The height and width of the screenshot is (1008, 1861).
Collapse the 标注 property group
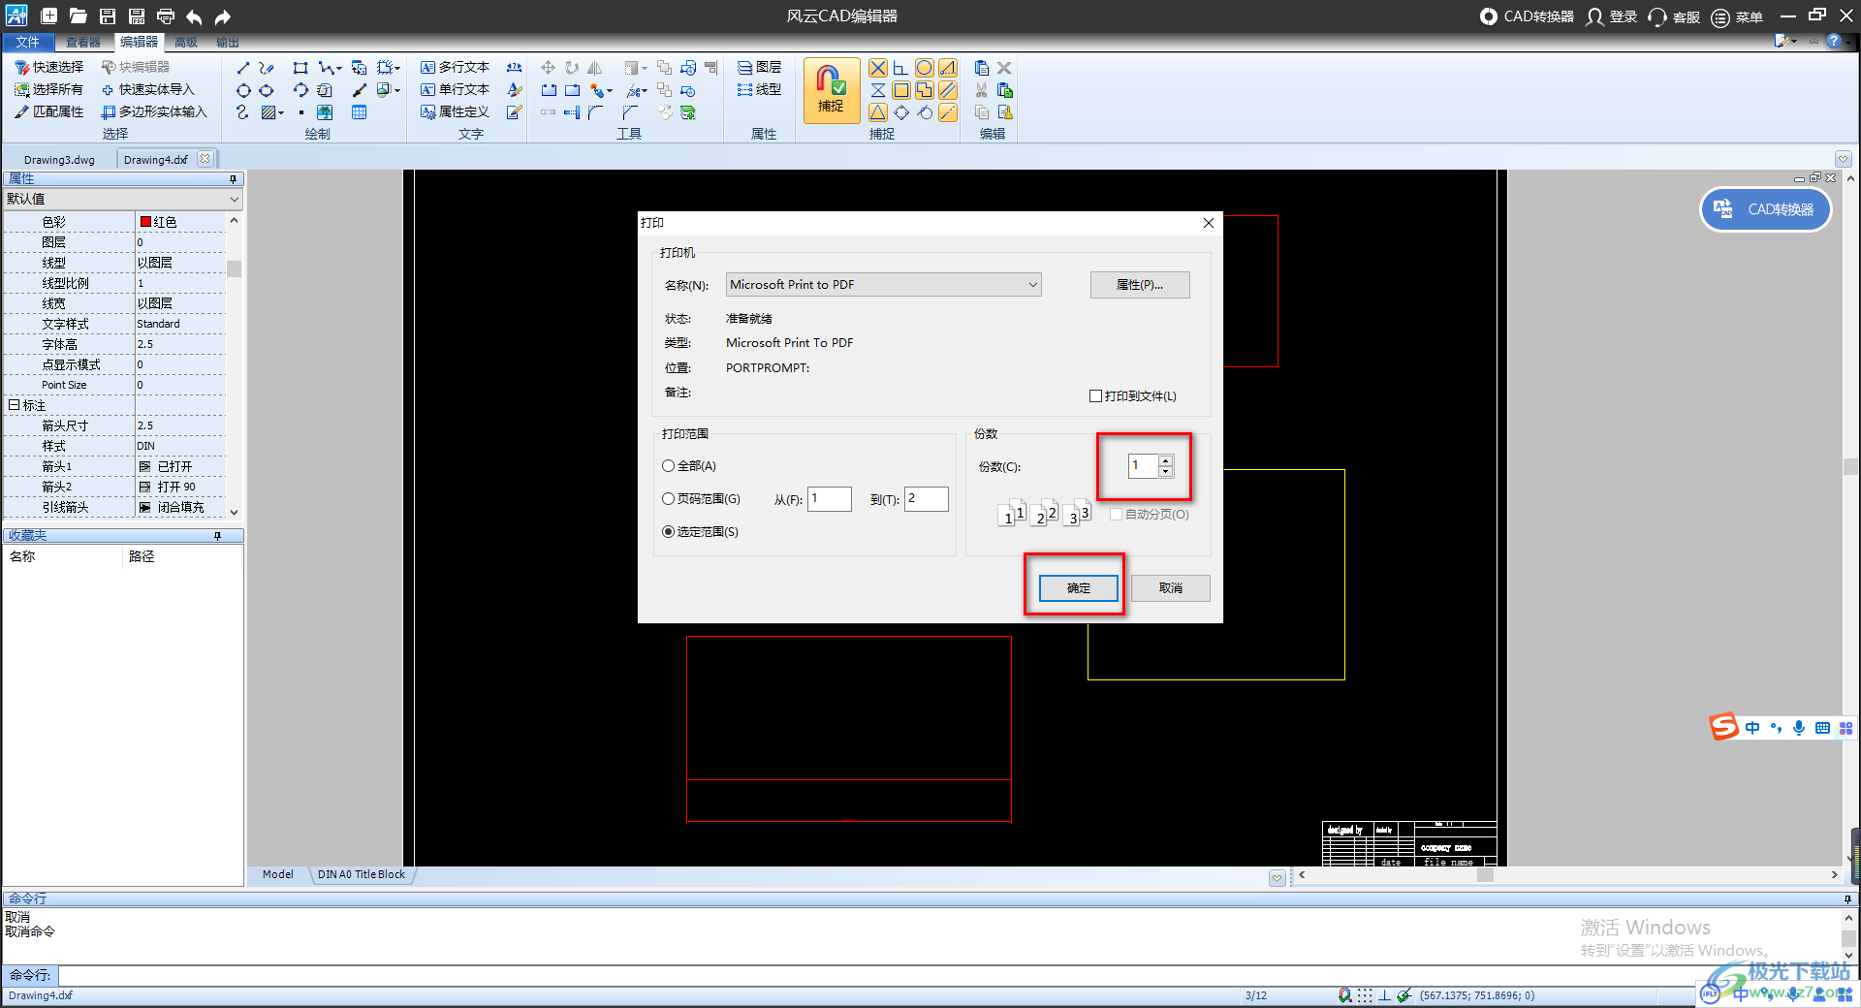click(15, 405)
